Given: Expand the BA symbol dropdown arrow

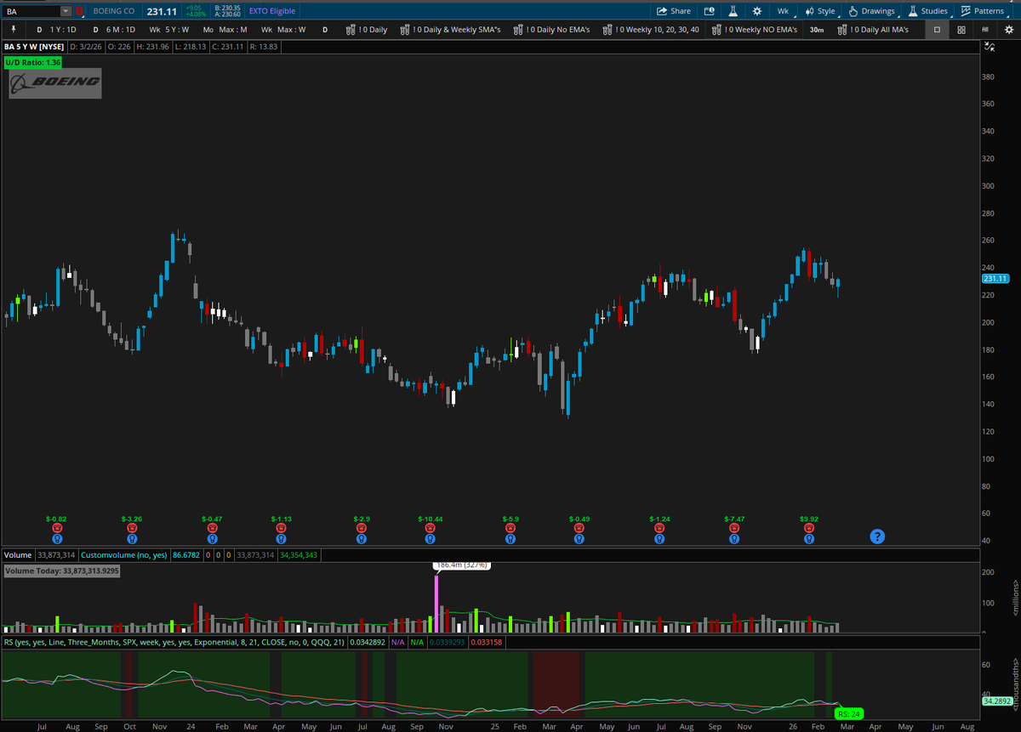Looking at the screenshot, I should point(66,11).
